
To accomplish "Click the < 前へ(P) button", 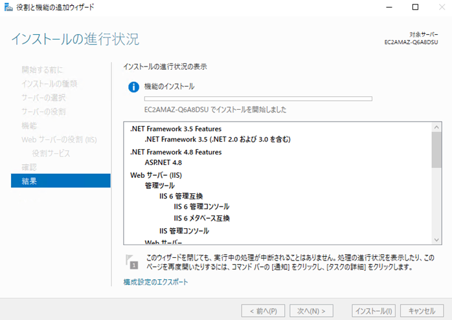I will point(263,311).
